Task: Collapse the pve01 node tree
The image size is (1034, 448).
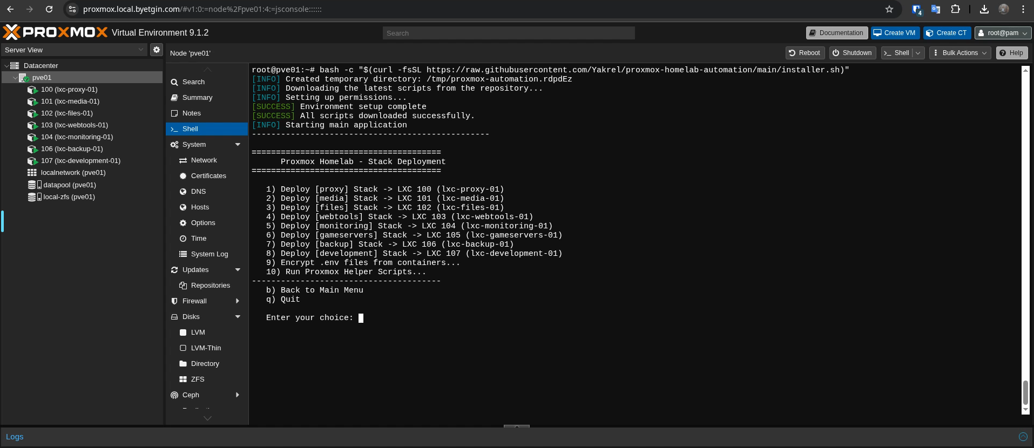Action: [x=15, y=78]
